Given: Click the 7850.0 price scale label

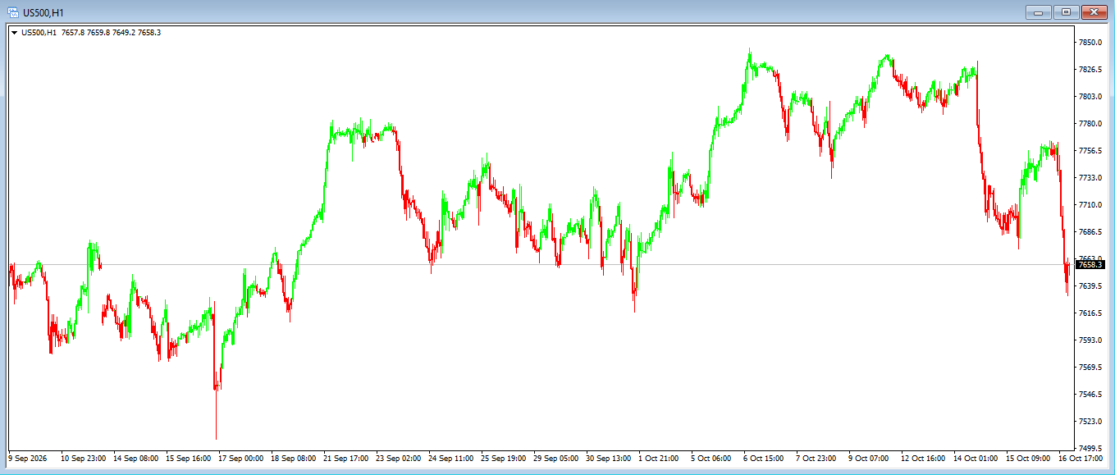Looking at the screenshot, I should [x=1090, y=42].
